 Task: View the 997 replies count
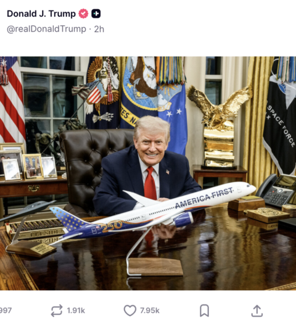click(6, 311)
